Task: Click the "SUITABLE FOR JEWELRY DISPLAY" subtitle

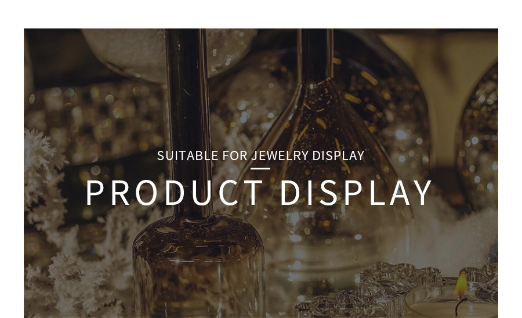Action: point(260,156)
